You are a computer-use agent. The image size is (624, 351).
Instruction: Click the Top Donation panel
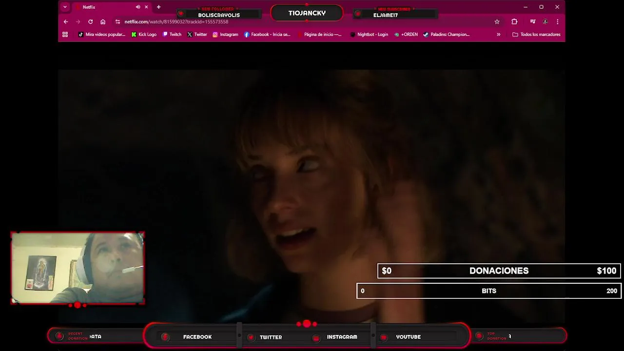[x=519, y=336]
